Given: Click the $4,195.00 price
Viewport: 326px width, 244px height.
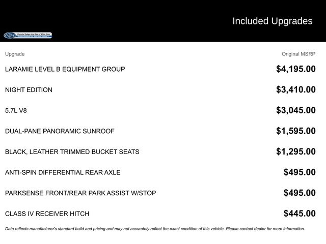Looking at the screenshot, I should (x=295, y=69).
